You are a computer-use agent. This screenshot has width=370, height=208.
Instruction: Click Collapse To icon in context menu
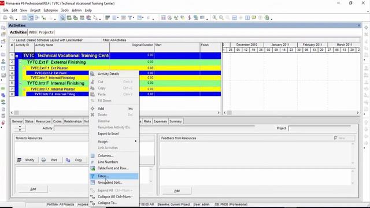click(x=92, y=203)
